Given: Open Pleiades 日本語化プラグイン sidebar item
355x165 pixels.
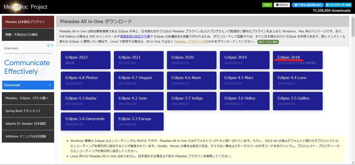Looking at the screenshot, I should coord(28,22).
